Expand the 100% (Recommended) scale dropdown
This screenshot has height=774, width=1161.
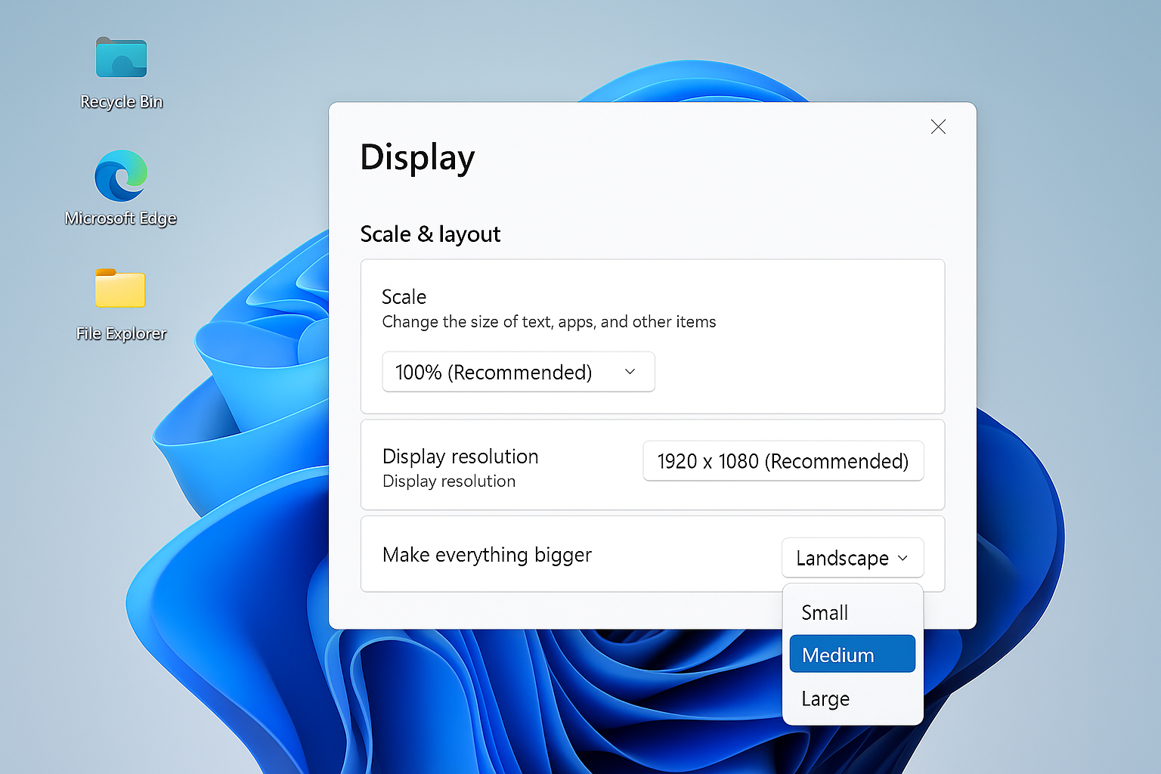click(x=519, y=372)
